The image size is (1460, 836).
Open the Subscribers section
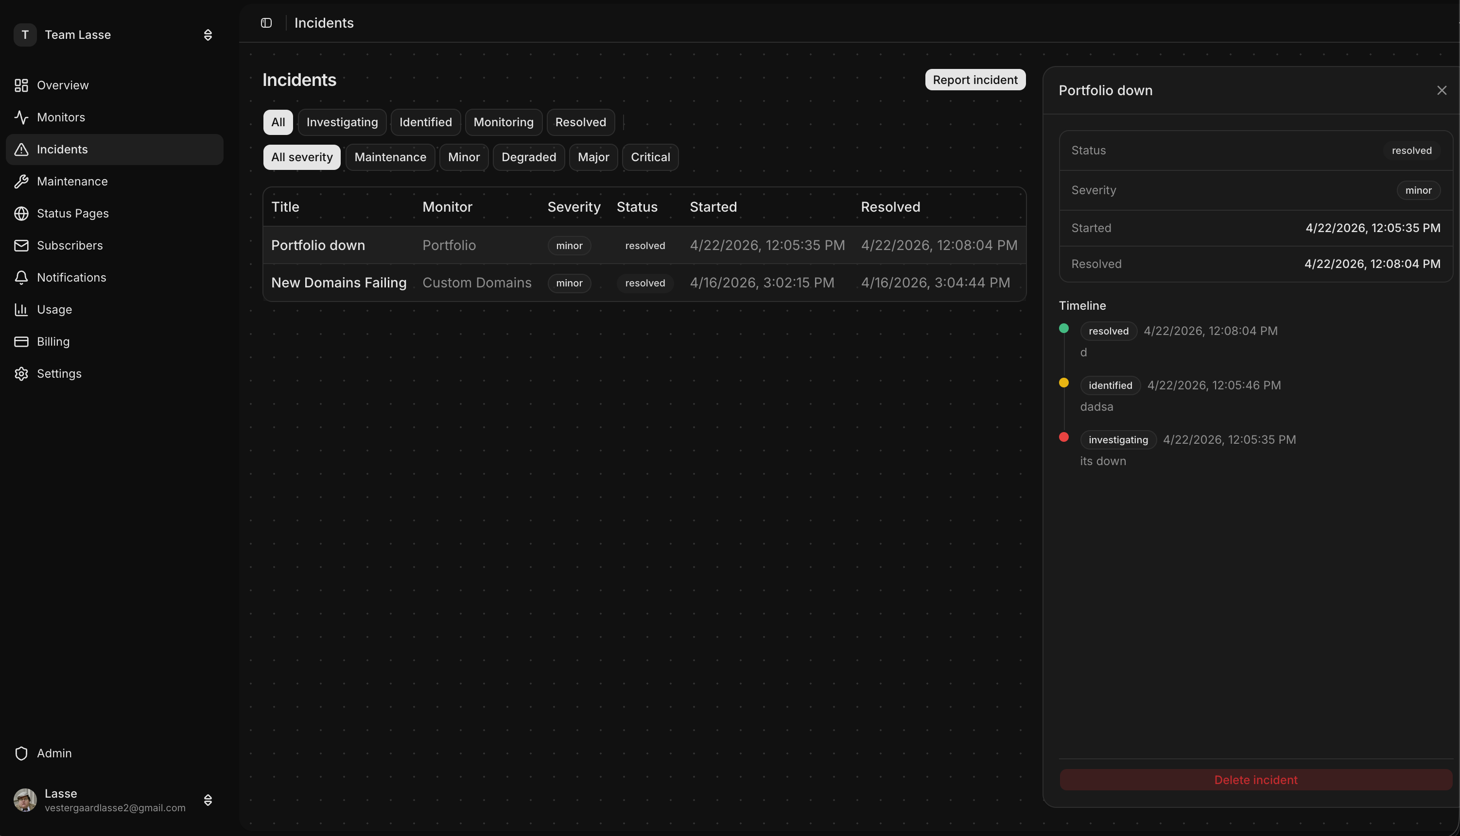70,245
